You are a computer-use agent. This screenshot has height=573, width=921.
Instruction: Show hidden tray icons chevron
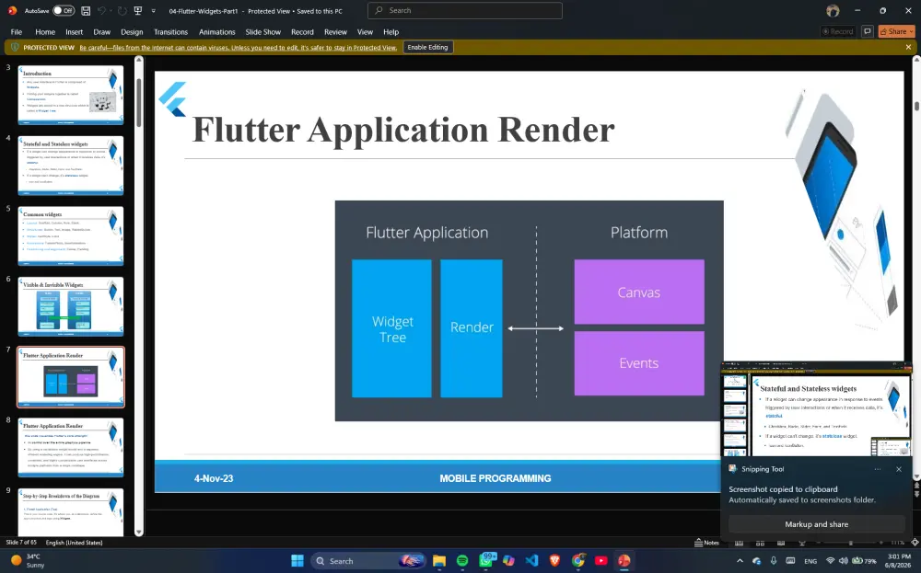click(x=740, y=561)
